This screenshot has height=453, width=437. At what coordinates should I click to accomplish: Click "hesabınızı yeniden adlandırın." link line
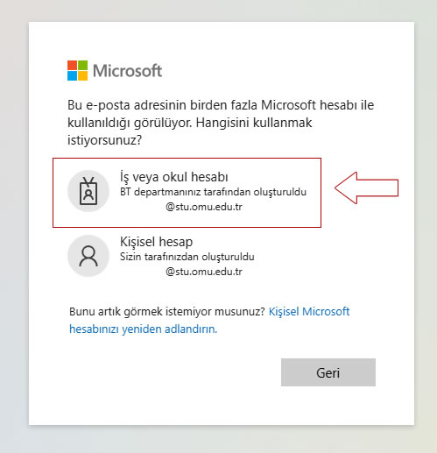[144, 329]
